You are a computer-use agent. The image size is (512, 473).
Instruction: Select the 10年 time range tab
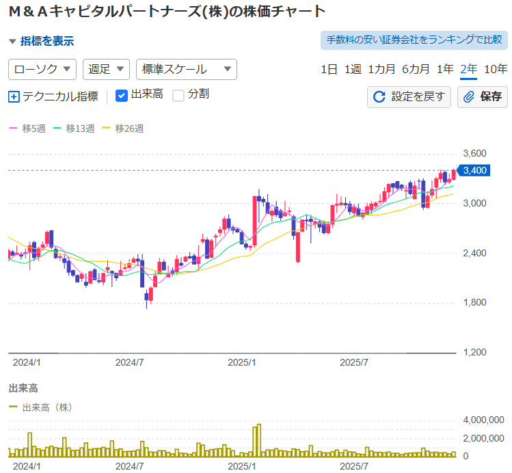[496, 69]
